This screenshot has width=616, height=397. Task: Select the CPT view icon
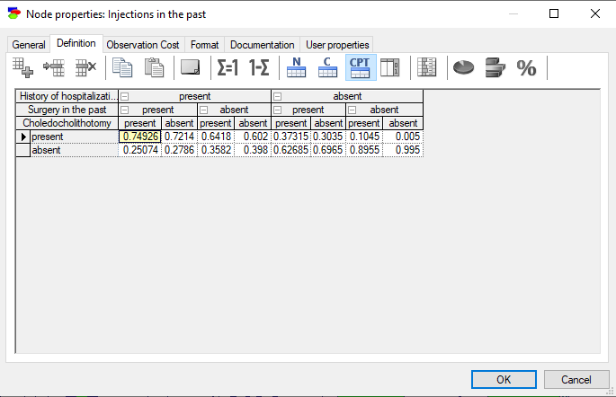click(361, 67)
